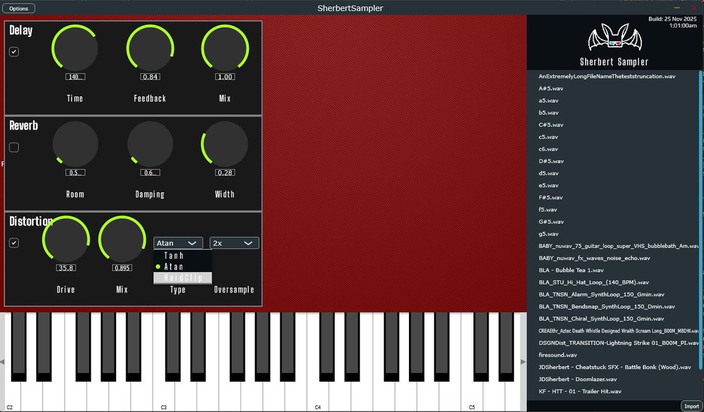Select BLA - Bubble Tea 1.wav
Image resolution: width=704 pixels, height=412 pixels.
pyautogui.click(x=613, y=270)
